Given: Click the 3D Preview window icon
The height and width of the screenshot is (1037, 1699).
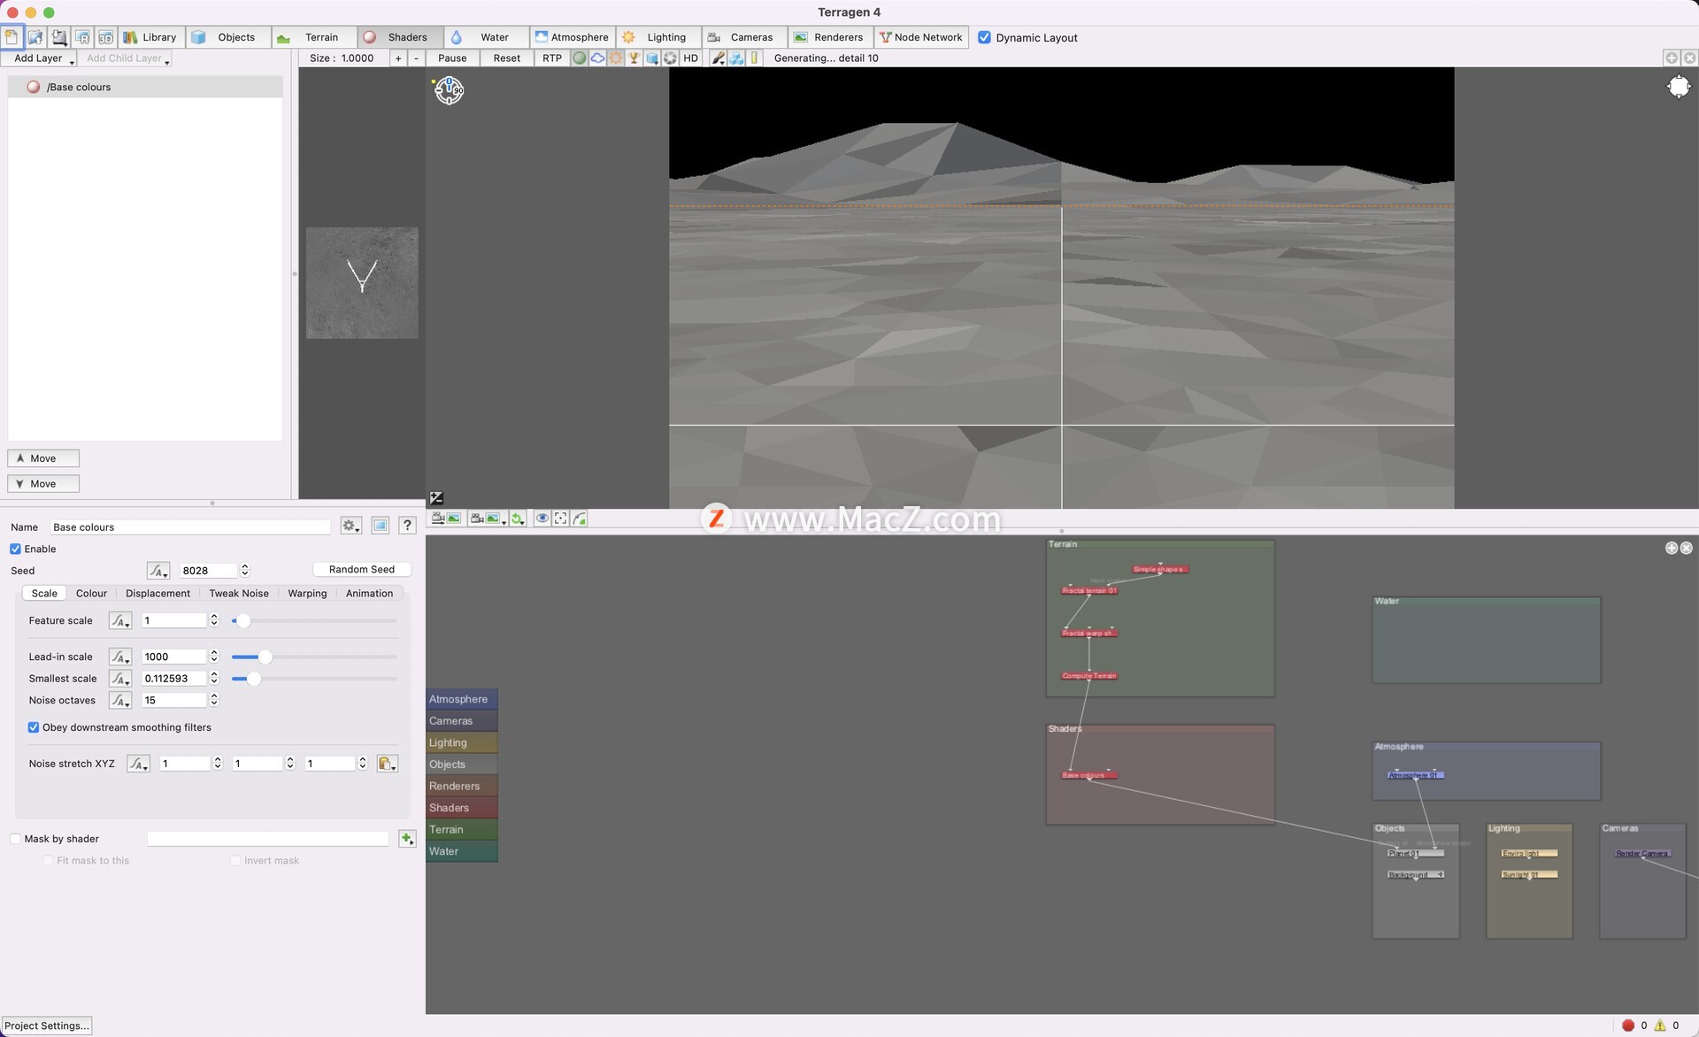Looking at the screenshot, I should (x=105, y=37).
